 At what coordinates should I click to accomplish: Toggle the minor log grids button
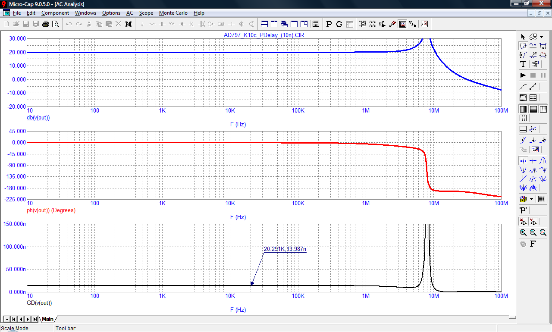[543, 109]
